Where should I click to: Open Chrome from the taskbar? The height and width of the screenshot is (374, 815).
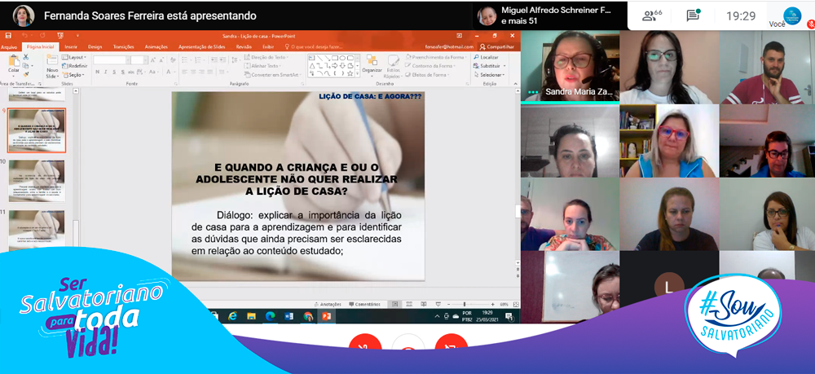(308, 316)
